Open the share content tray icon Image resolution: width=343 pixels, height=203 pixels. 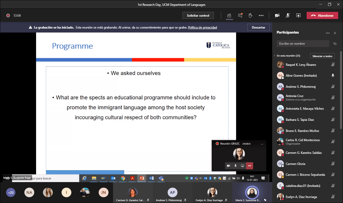coord(298,16)
